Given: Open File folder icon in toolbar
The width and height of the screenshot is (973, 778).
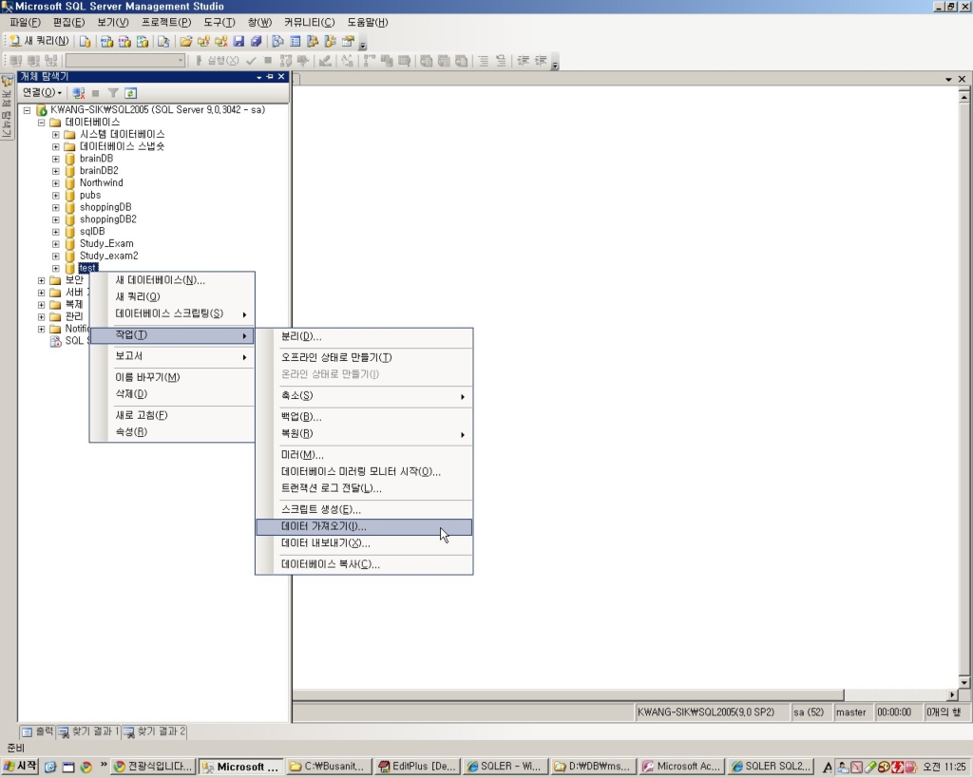Looking at the screenshot, I should click(185, 42).
